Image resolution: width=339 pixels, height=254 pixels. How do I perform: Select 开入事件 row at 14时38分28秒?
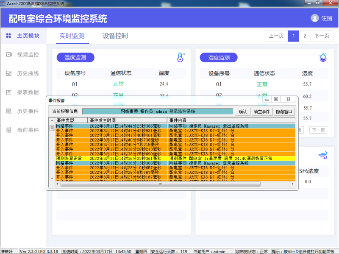(x=175, y=149)
